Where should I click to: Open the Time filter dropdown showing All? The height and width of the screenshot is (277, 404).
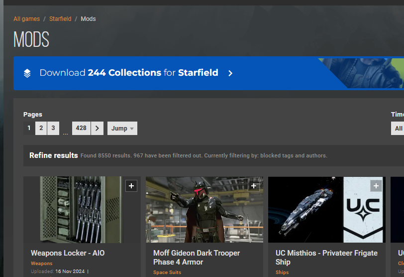398,128
